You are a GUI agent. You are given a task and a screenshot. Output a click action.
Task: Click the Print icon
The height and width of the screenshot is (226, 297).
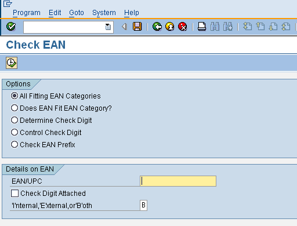pyautogui.click(x=202, y=27)
